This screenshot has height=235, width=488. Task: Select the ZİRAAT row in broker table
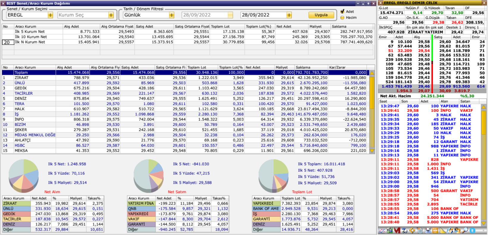coord(185,78)
